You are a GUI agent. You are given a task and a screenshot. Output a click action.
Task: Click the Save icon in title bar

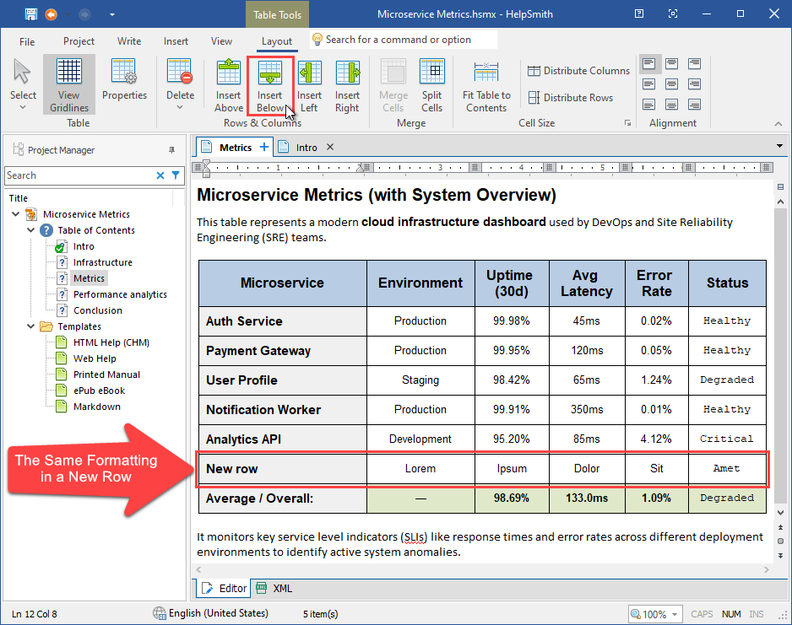[31, 14]
